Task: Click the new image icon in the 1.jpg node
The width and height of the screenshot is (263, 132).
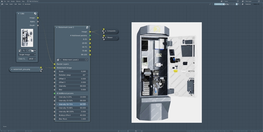Action: tap(30, 50)
